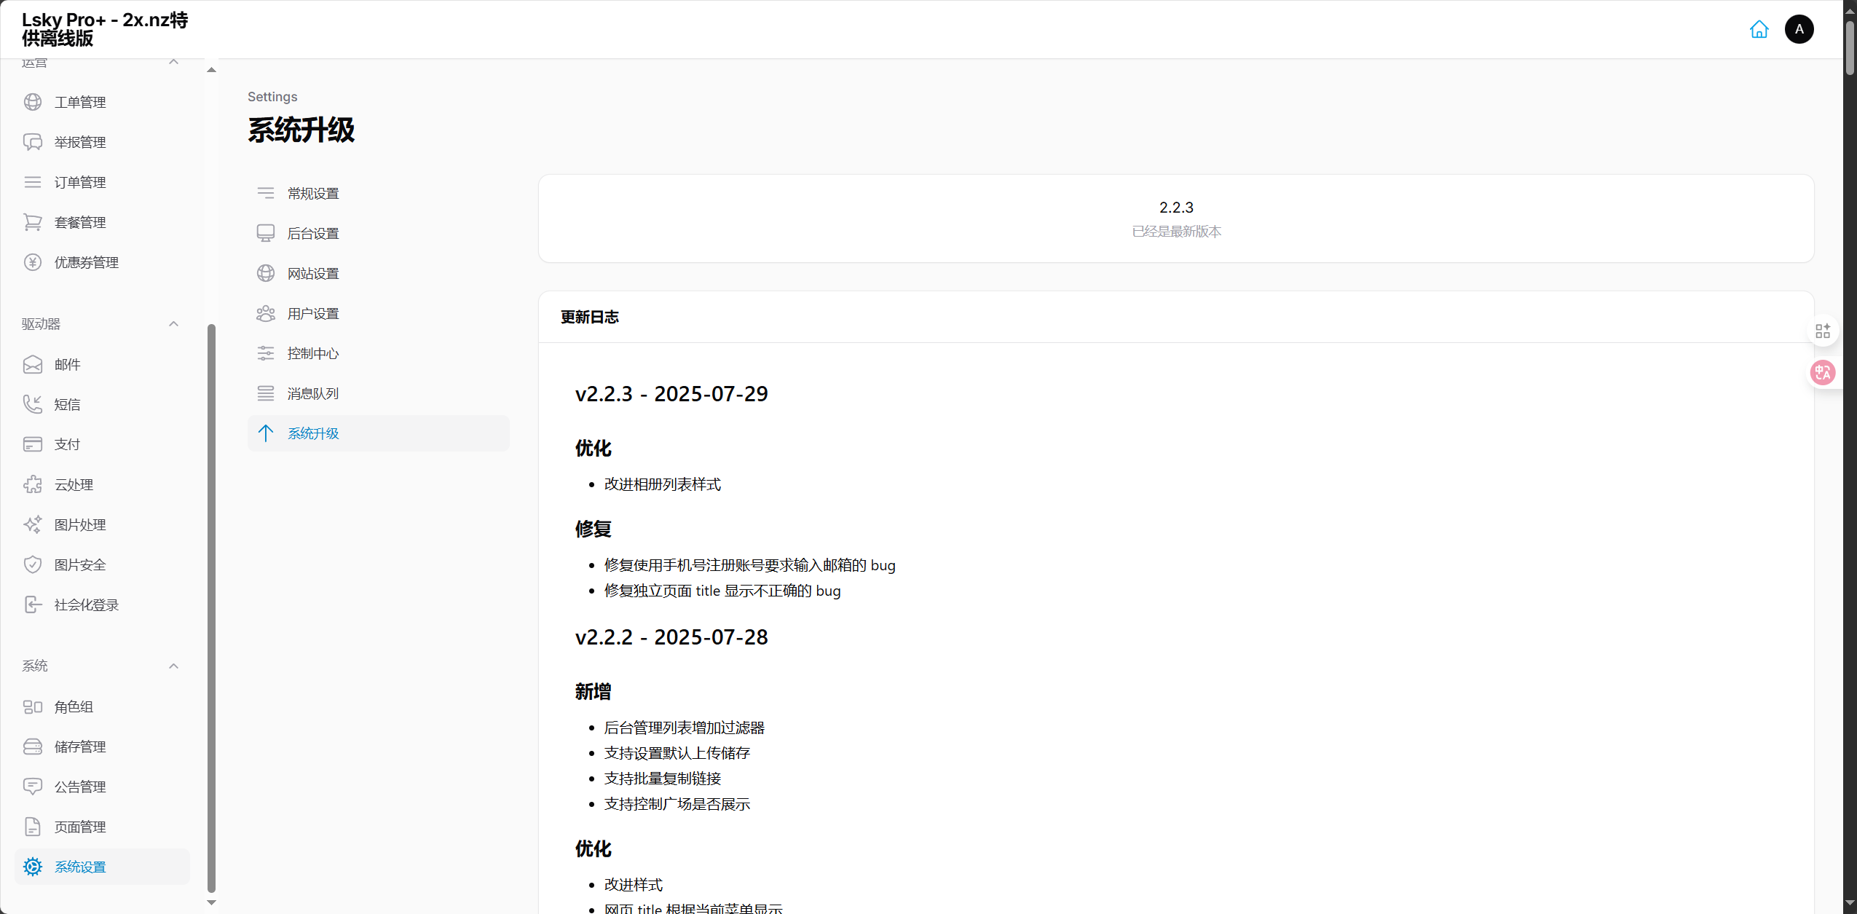Open 邮件 mail driver icon
Screen dimensions: 1857x914
pyautogui.click(x=33, y=364)
